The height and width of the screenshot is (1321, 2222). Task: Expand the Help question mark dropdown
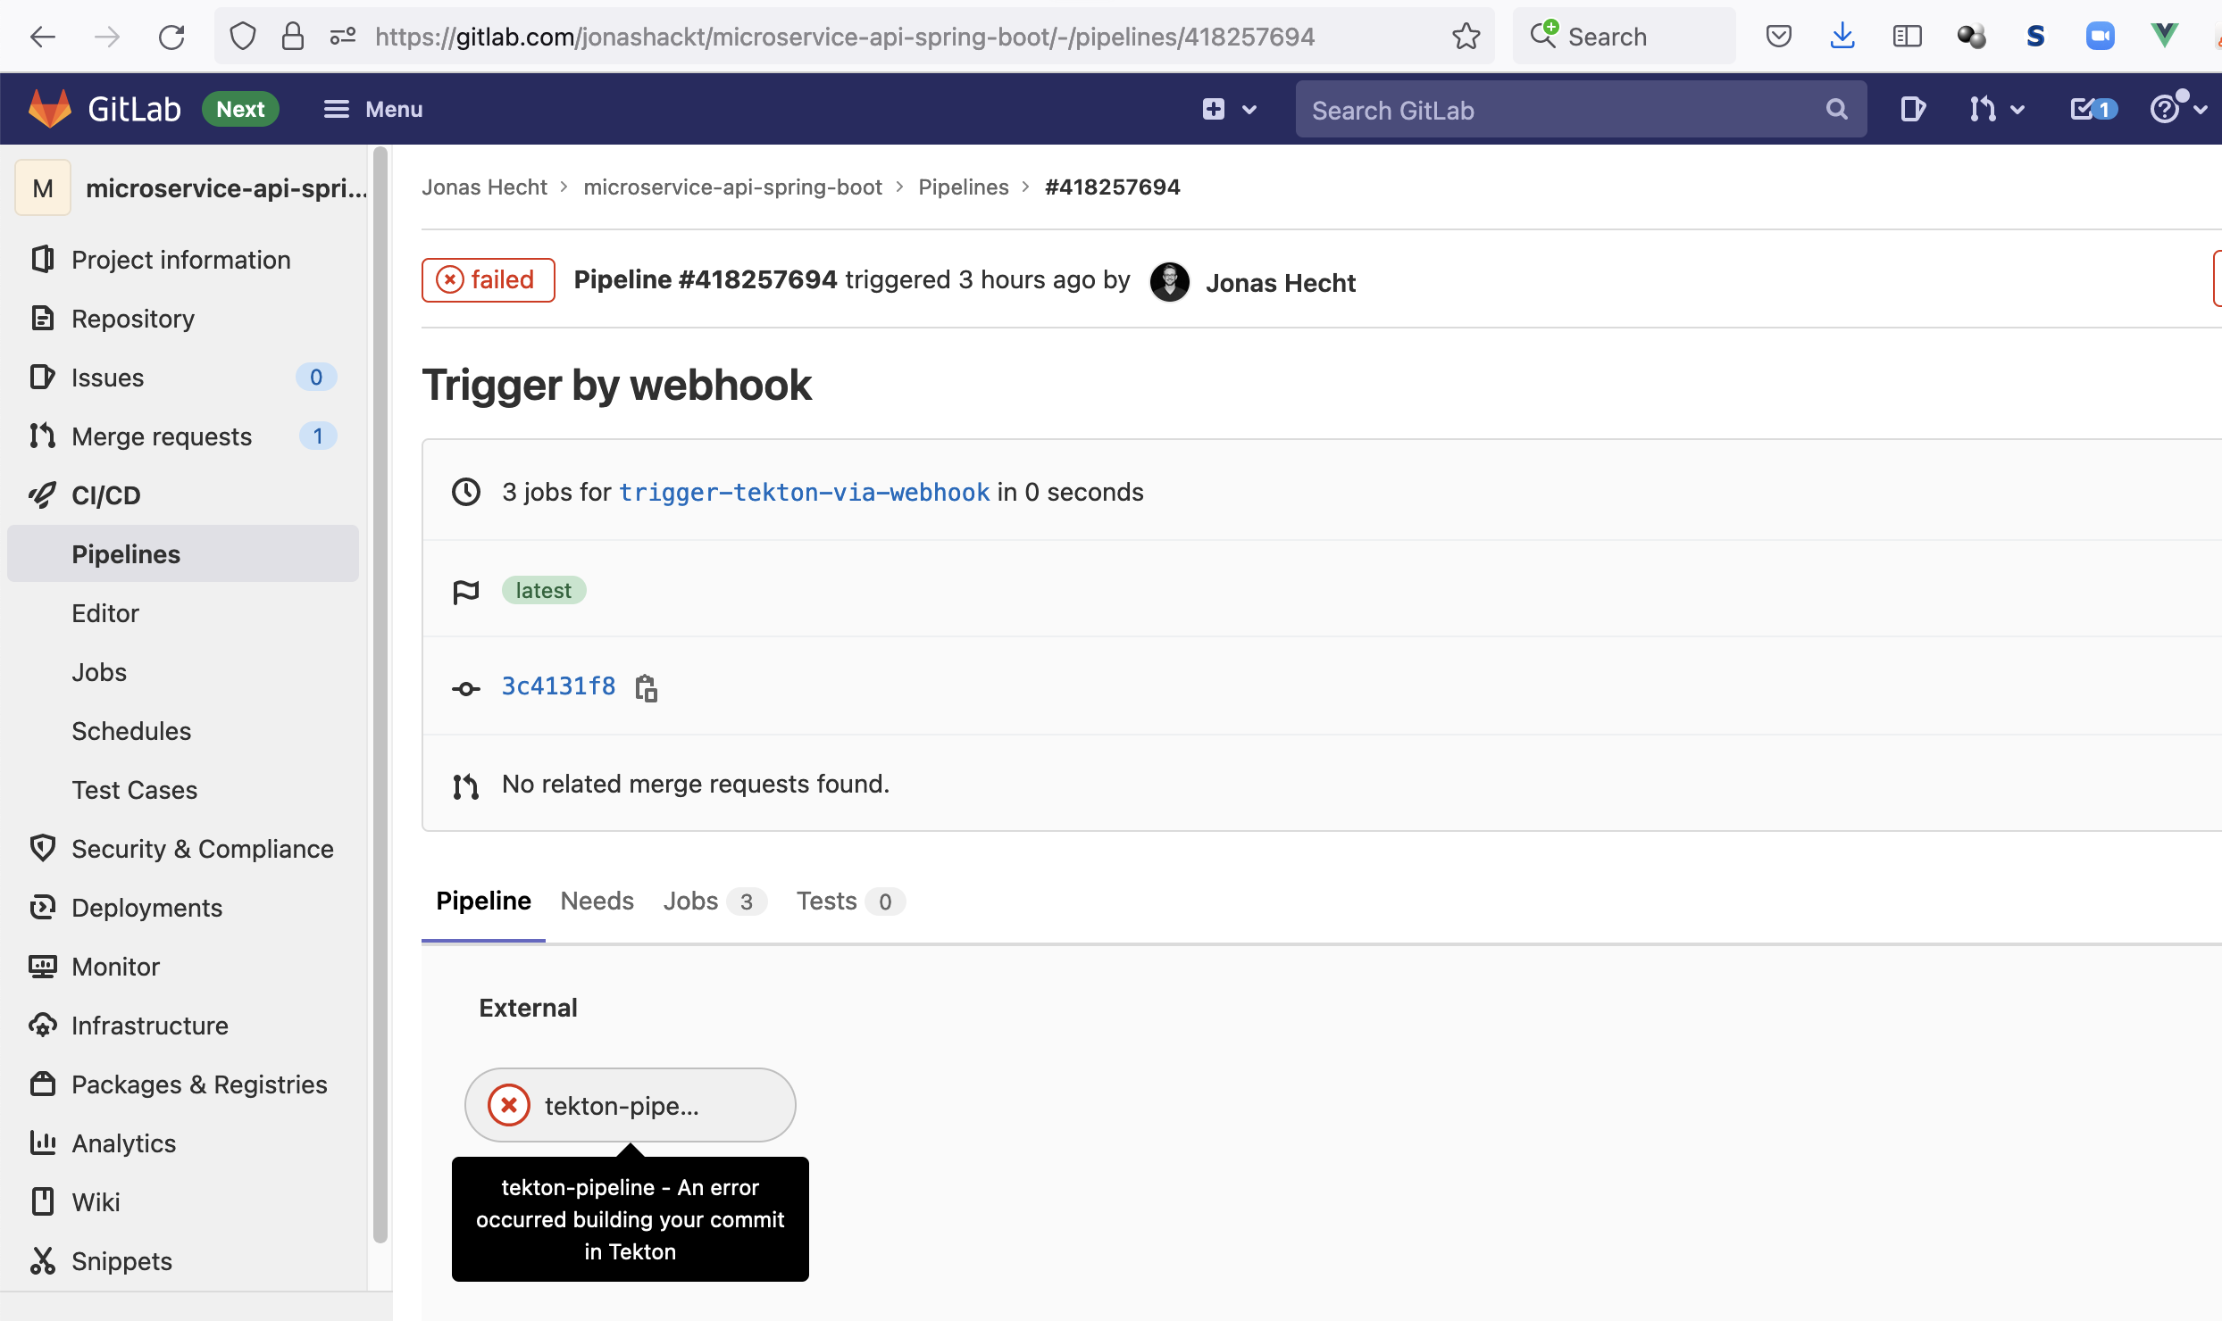pyautogui.click(x=2177, y=109)
